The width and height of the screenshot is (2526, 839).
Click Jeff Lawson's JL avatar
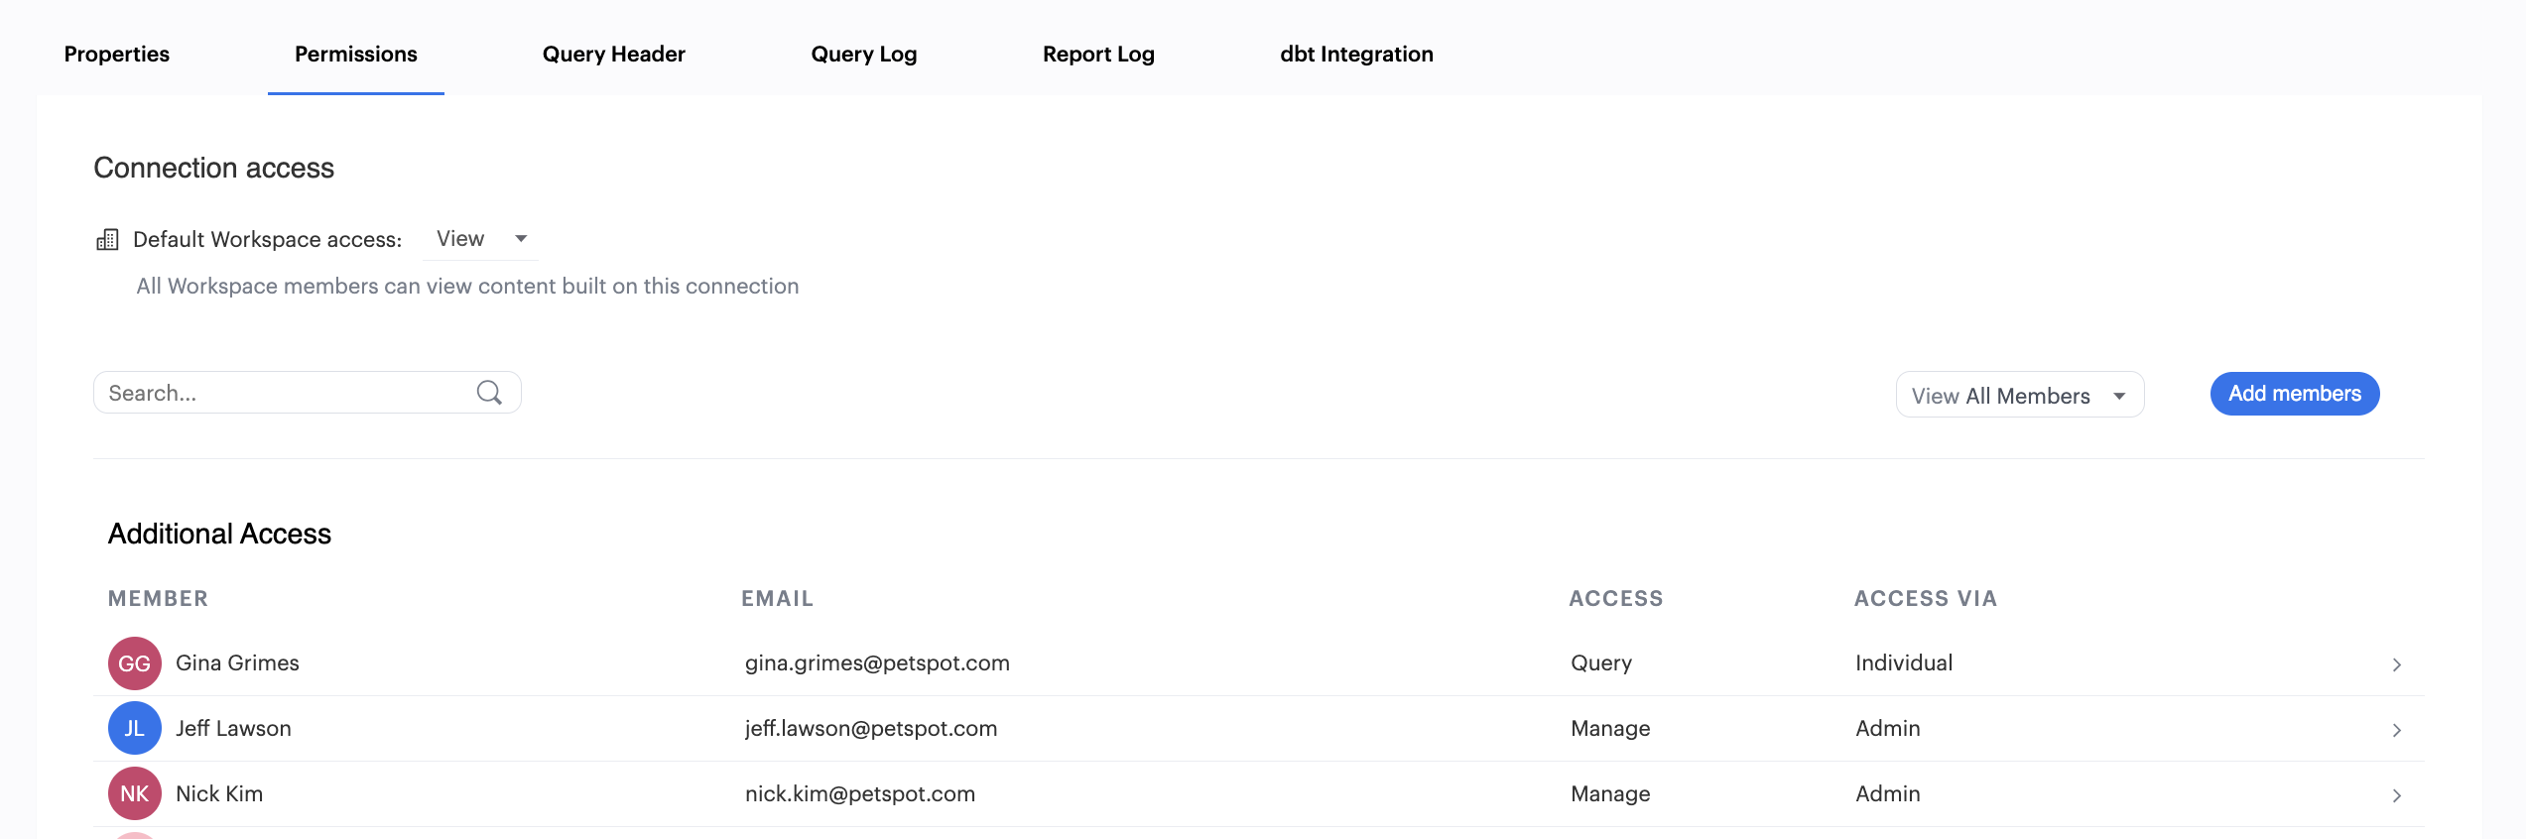(135, 729)
